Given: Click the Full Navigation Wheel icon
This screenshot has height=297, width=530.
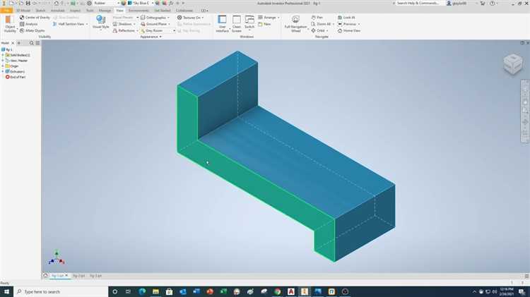Looking at the screenshot, I should [295, 20].
